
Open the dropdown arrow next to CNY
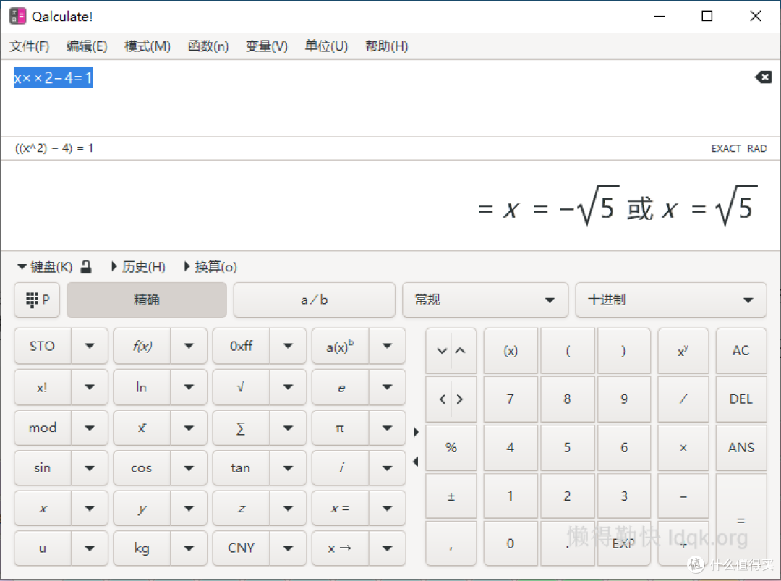(x=288, y=548)
